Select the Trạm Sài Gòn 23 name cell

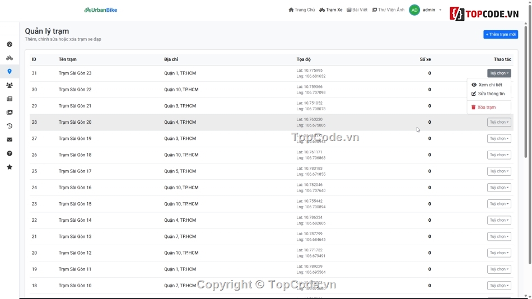[75, 73]
